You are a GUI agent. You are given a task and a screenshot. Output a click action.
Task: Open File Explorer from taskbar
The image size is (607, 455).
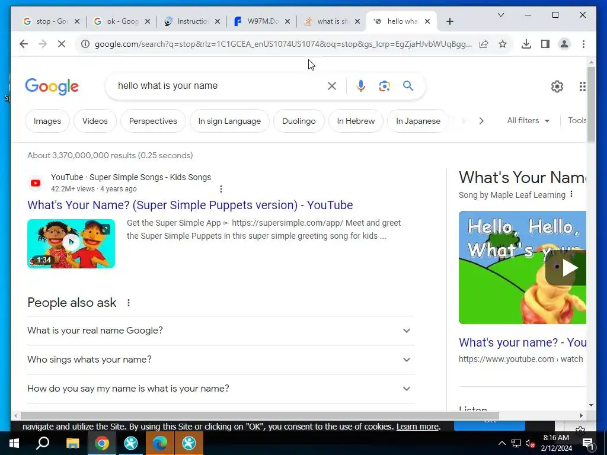click(x=72, y=443)
